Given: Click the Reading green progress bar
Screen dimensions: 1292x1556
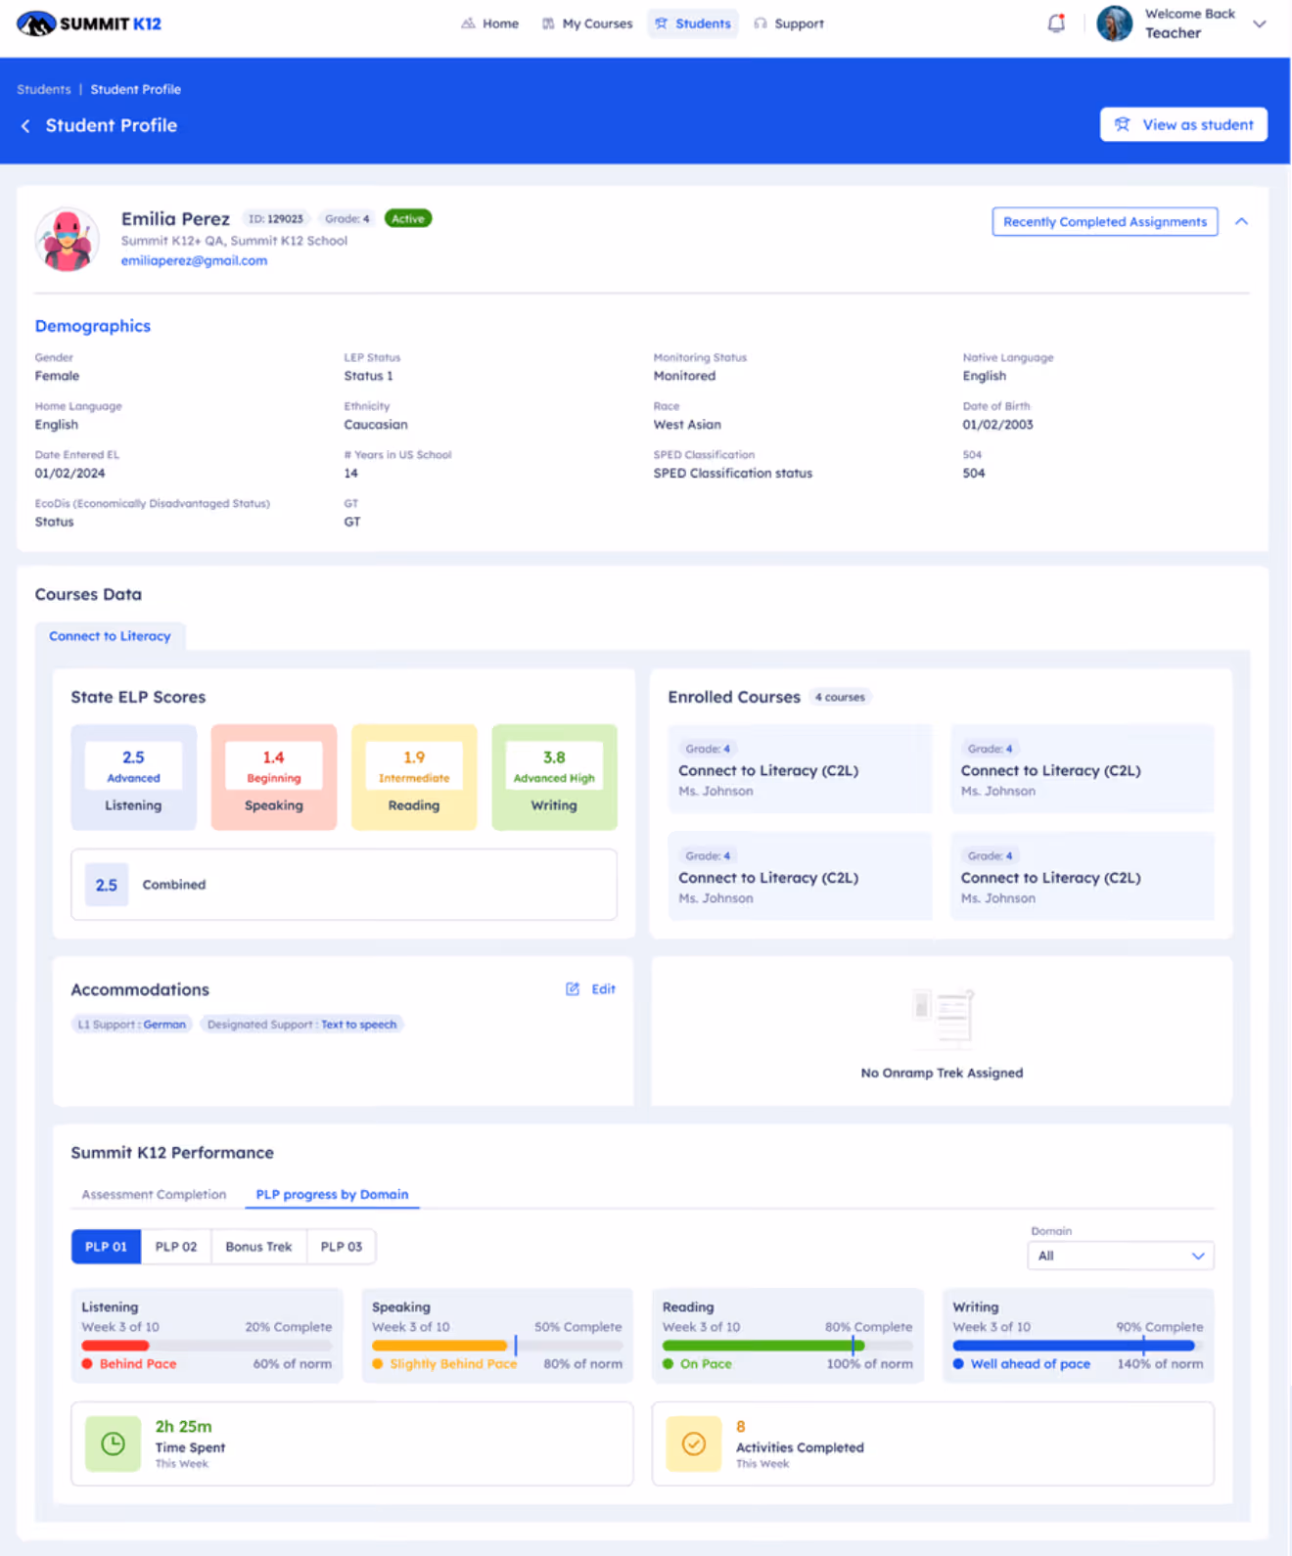Looking at the screenshot, I should pyautogui.click(x=763, y=1346).
